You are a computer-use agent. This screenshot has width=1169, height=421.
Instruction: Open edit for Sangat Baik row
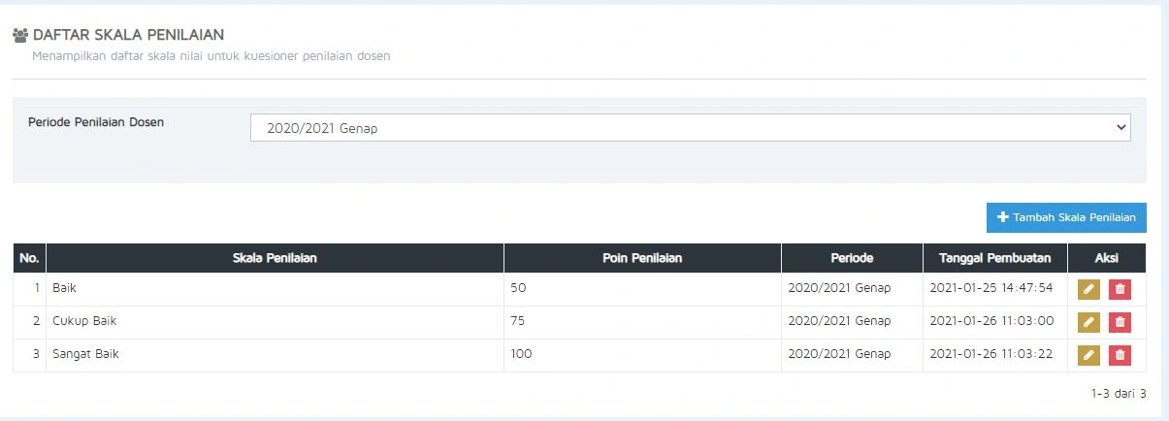tap(1088, 355)
